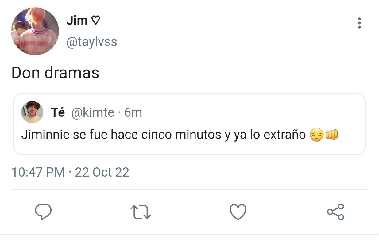379x240 pixels.
Task: Tap the 6m timestamp in quoted tweet
Action: (133, 113)
